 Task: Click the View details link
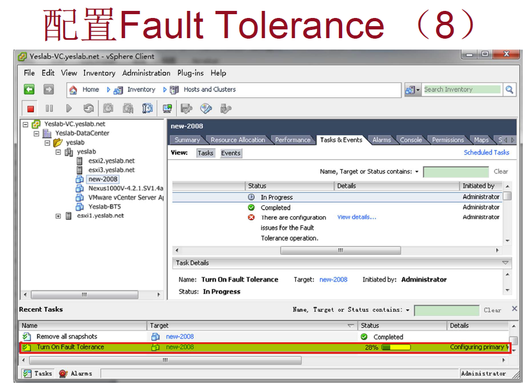(356, 217)
